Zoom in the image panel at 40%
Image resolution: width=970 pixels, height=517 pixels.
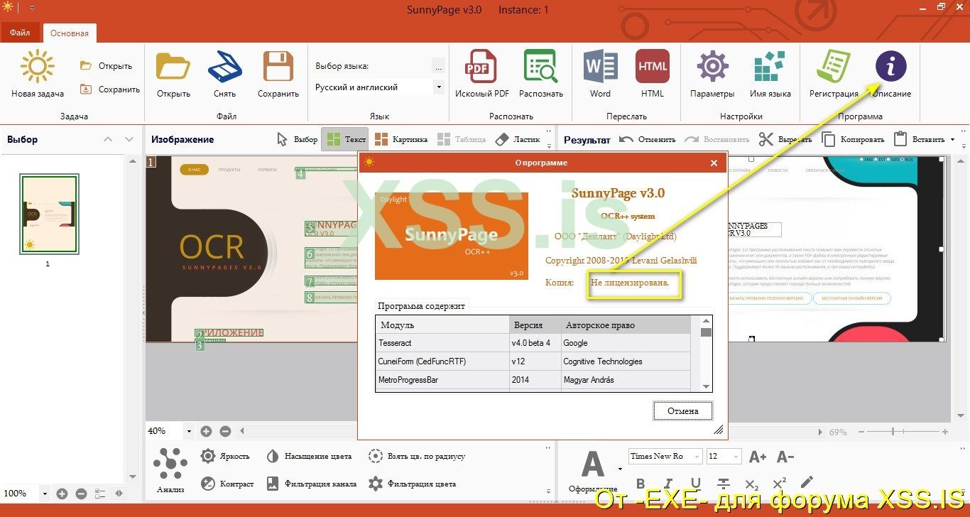point(206,431)
